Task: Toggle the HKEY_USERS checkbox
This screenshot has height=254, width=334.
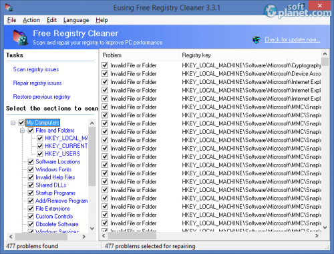Action: click(x=40, y=154)
